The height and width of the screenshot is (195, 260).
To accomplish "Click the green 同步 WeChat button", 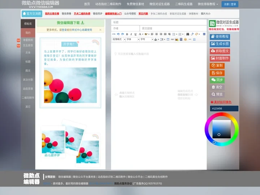I will click(217, 80).
